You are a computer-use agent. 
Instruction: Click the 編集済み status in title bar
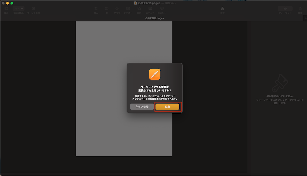(x=170, y=3)
